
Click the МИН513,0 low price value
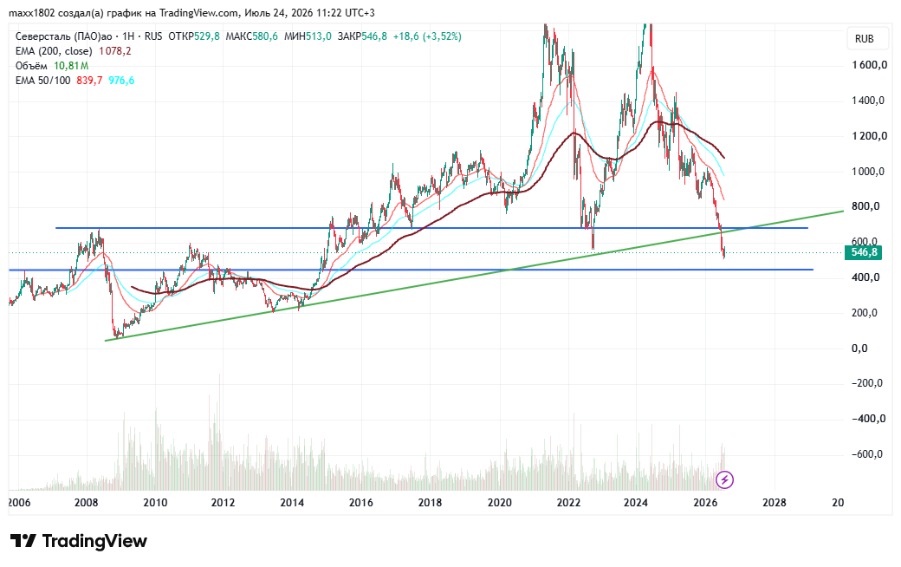308,36
